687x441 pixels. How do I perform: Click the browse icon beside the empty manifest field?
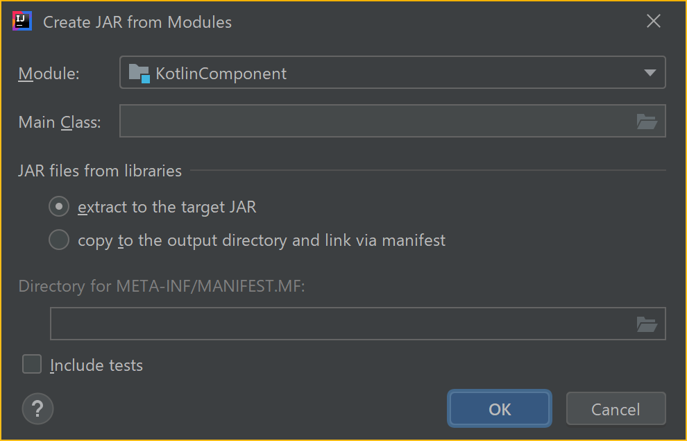(647, 323)
